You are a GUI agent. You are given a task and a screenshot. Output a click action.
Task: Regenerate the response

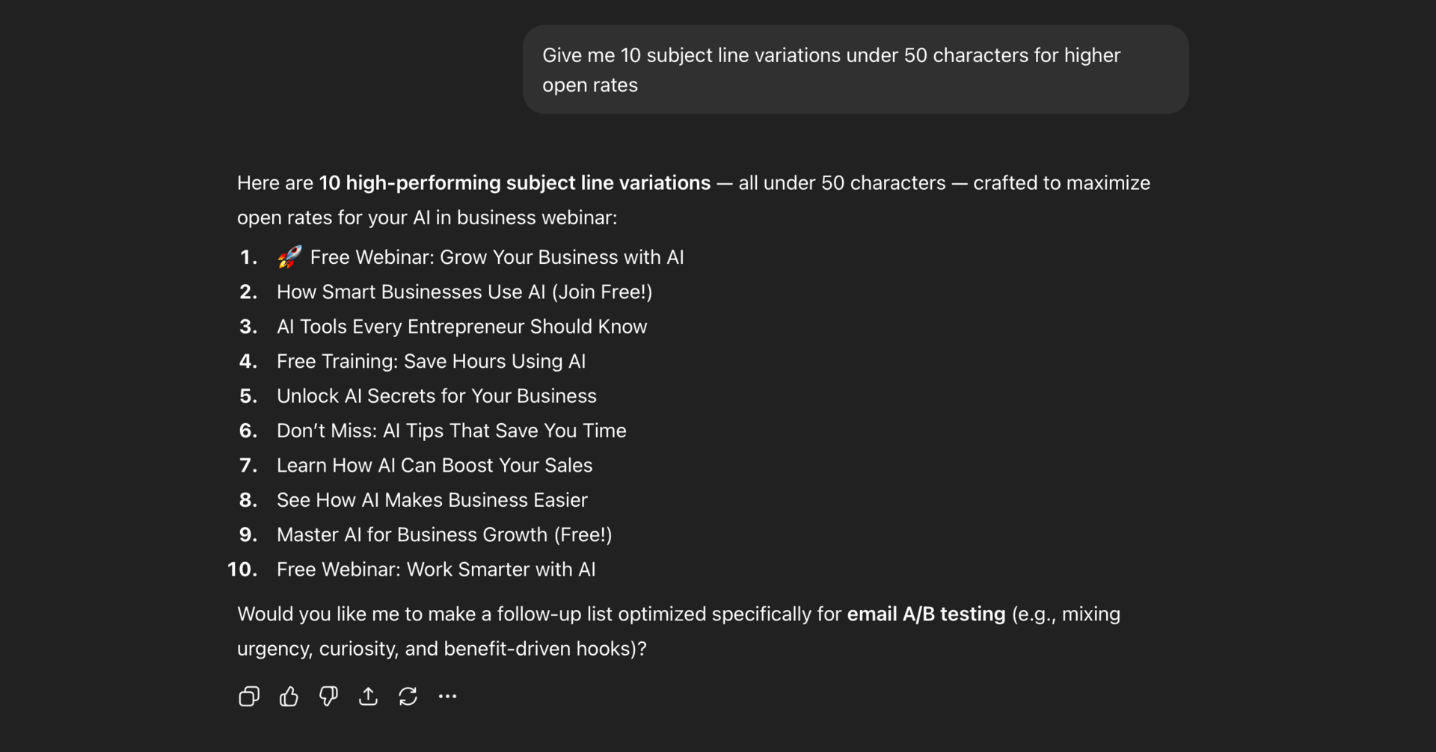point(408,696)
